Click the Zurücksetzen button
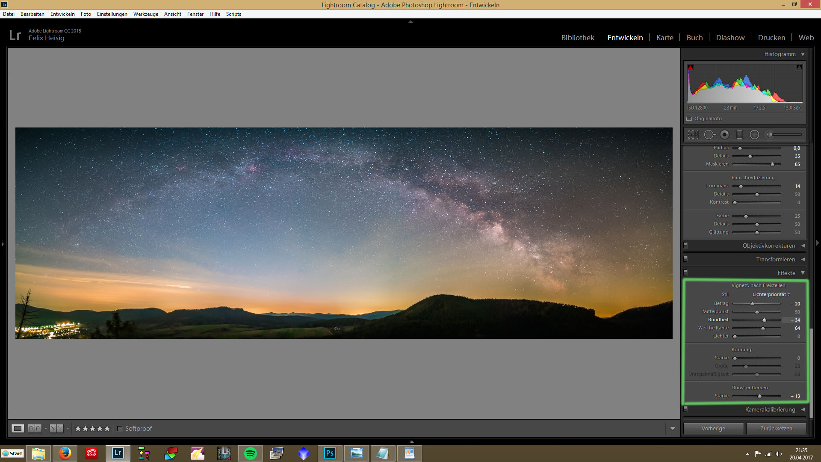821x462 pixels. 776,428
